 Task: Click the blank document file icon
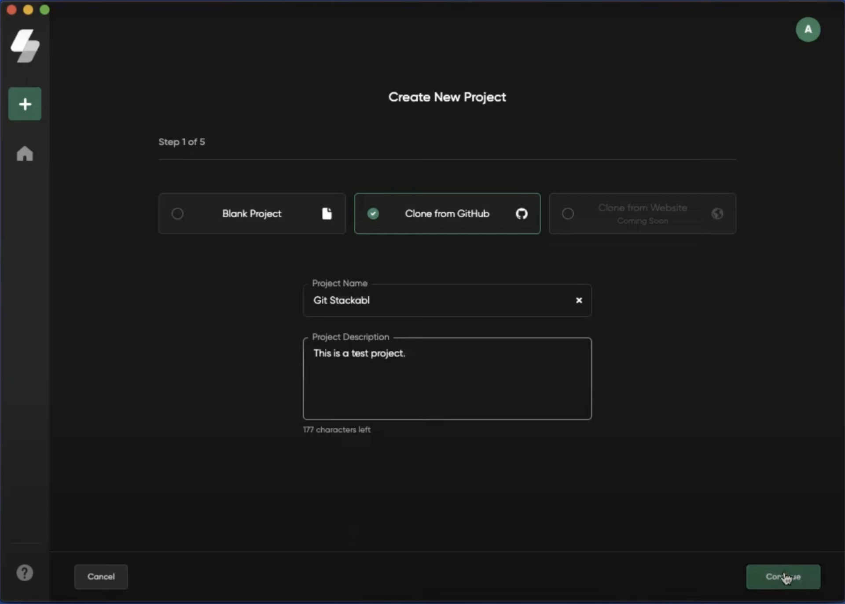coord(327,214)
